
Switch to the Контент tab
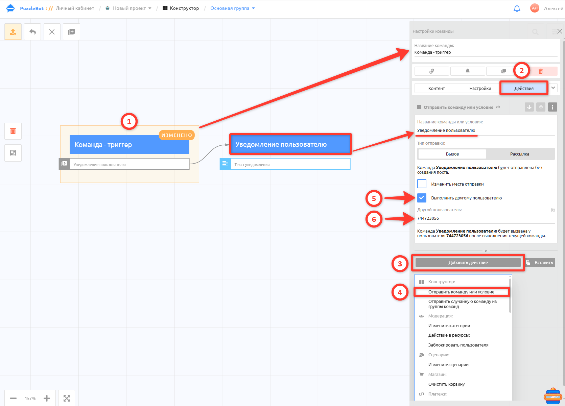click(x=437, y=88)
